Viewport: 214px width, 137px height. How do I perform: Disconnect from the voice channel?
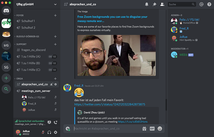56,122
